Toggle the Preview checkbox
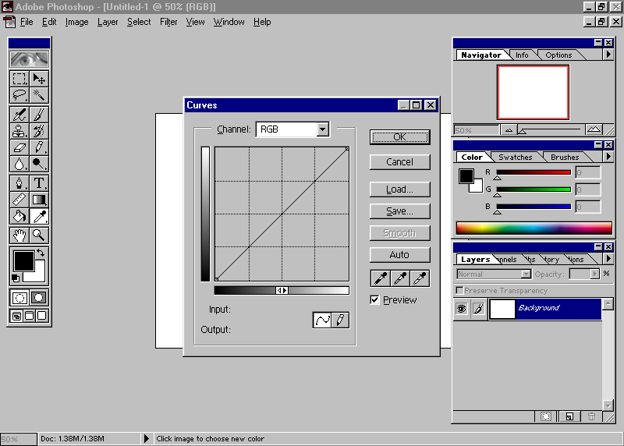The height and width of the screenshot is (446, 624). pos(374,299)
